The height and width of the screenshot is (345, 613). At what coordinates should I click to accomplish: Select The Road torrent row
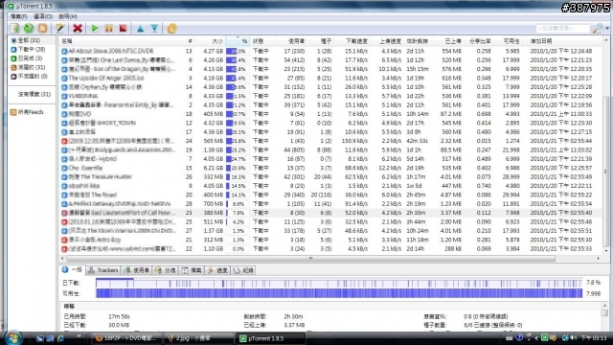[329, 195]
